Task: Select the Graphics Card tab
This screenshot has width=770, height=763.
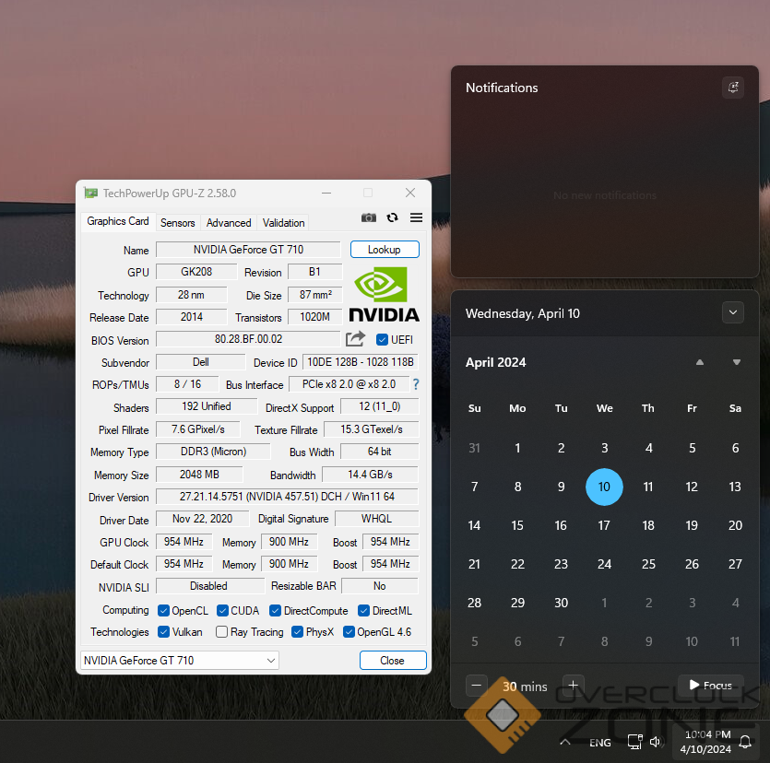Action: click(x=118, y=221)
